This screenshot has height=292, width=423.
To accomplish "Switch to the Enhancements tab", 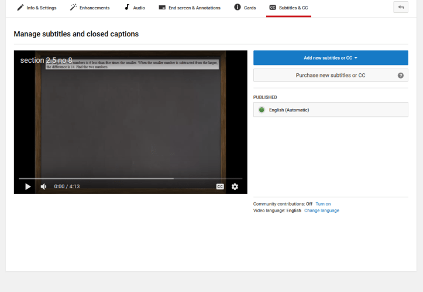I will click(x=90, y=8).
